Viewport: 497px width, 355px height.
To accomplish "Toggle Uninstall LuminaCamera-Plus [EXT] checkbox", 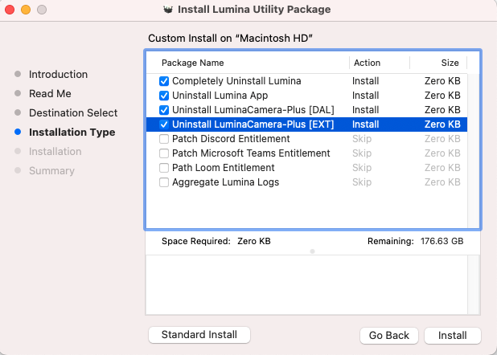I will point(164,124).
